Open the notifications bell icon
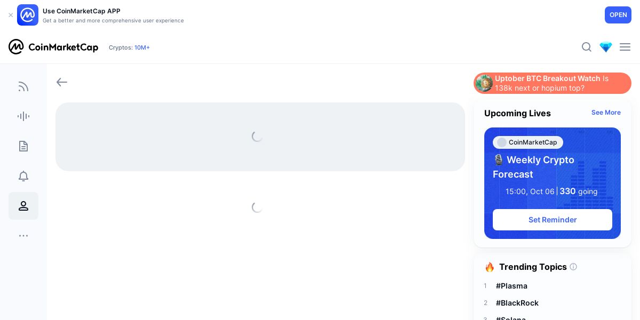The height and width of the screenshot is (320, 640). (x=23, y=176)
